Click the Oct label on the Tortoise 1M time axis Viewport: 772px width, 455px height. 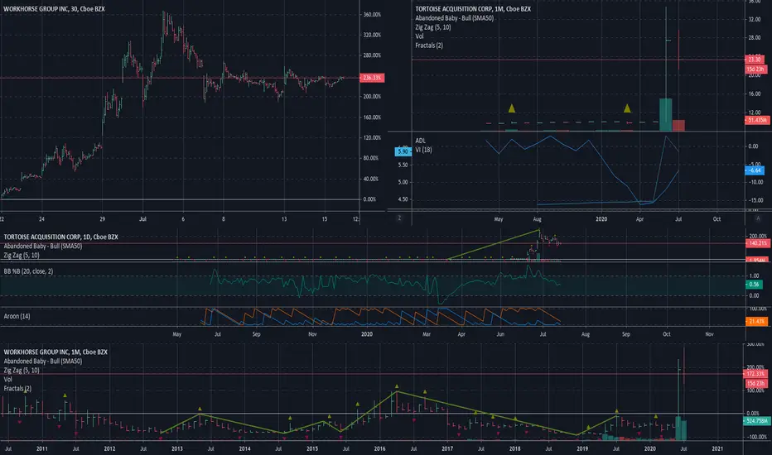click(717, 219)
